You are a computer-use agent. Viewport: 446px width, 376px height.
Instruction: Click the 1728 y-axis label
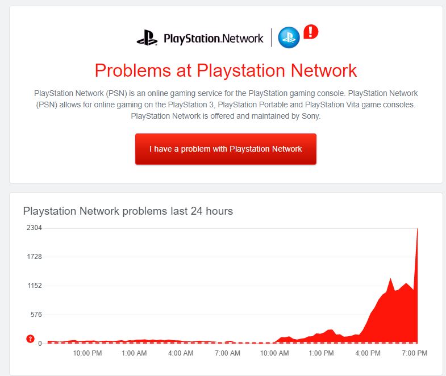[x=35, y=257]
